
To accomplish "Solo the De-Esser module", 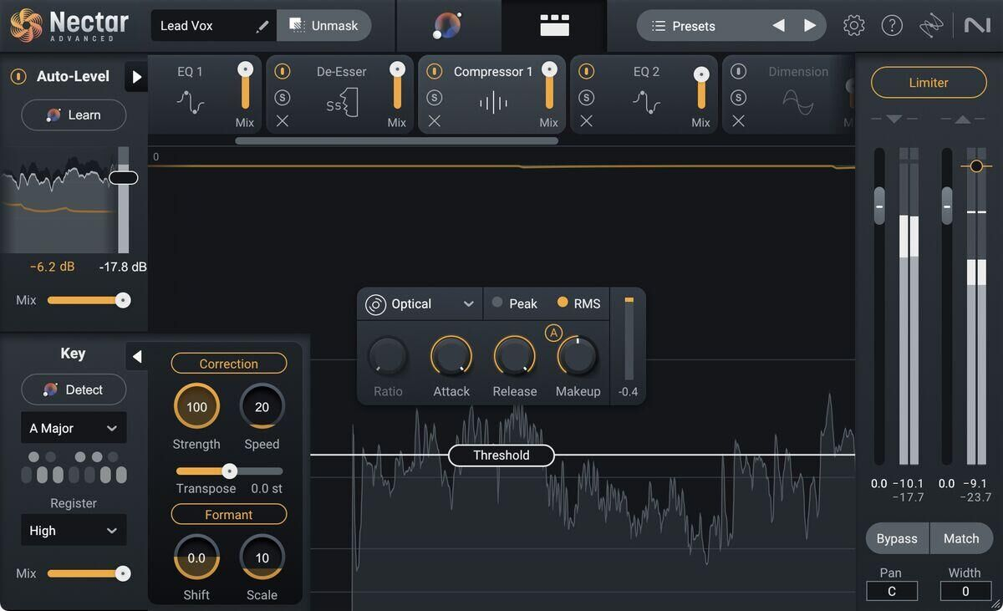I will click(x=283, y=98).
